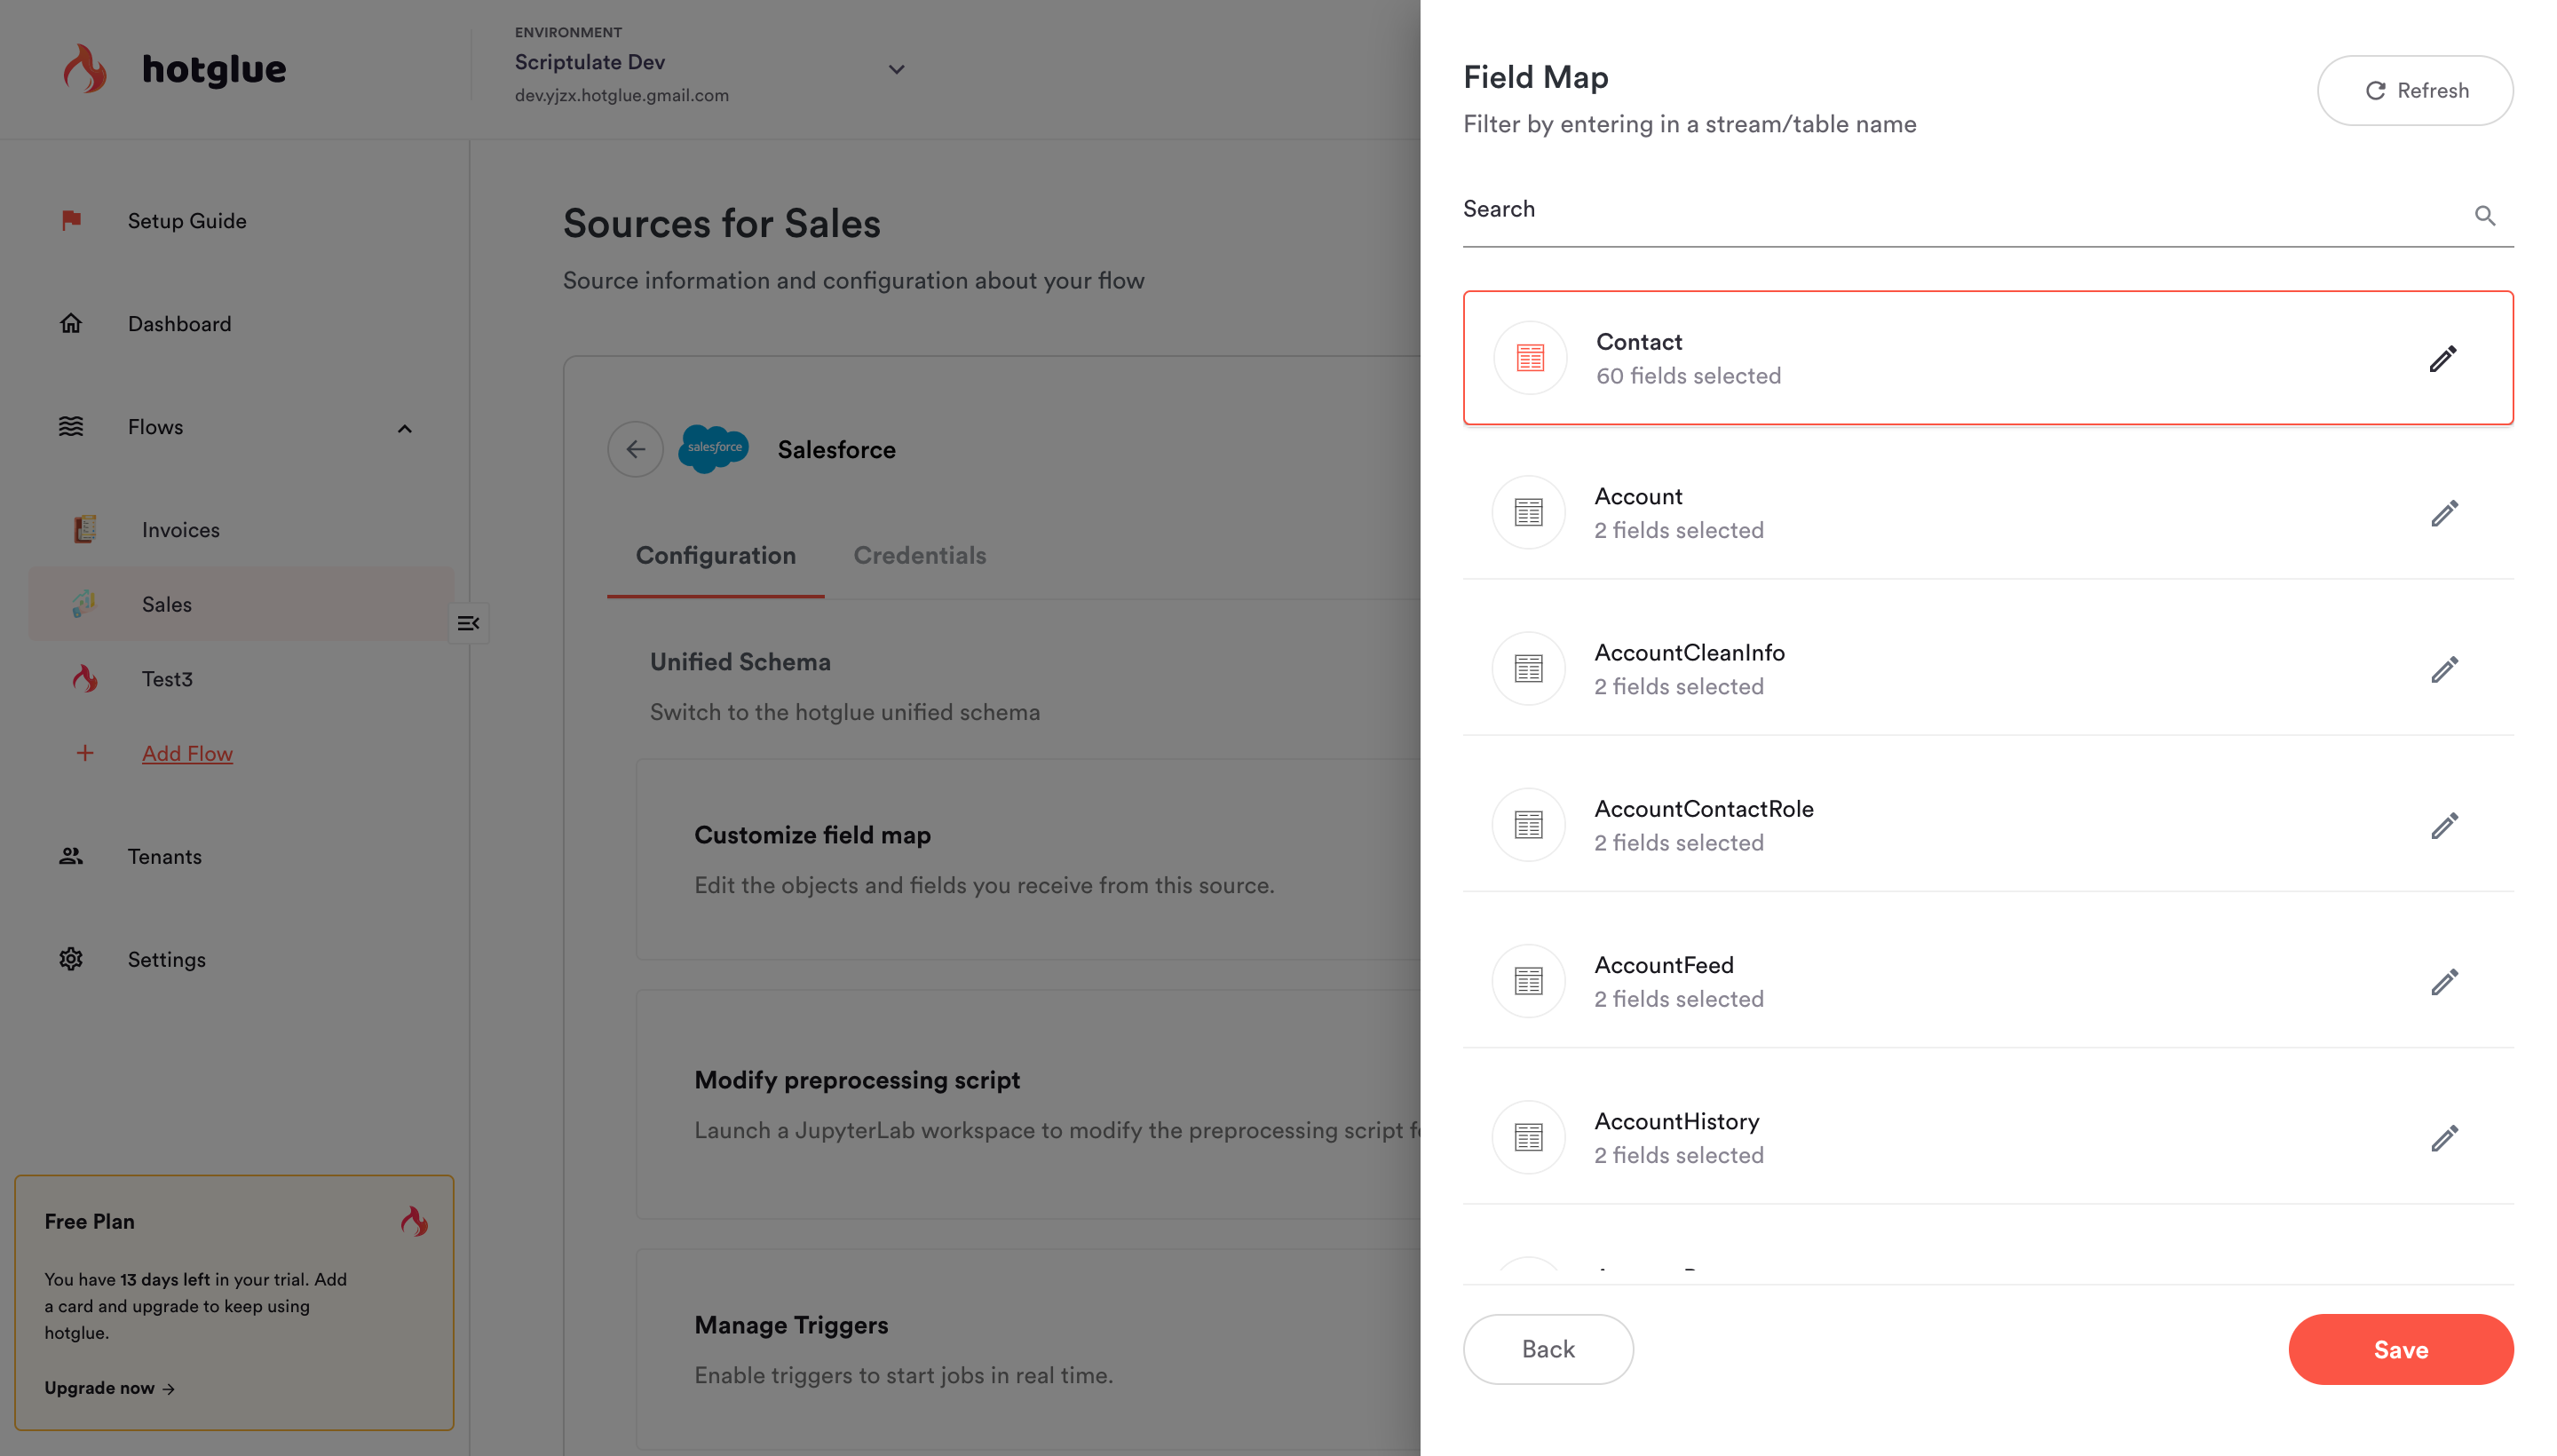
Task: Select the Configuration tab
Action: (x=715, y=555)
